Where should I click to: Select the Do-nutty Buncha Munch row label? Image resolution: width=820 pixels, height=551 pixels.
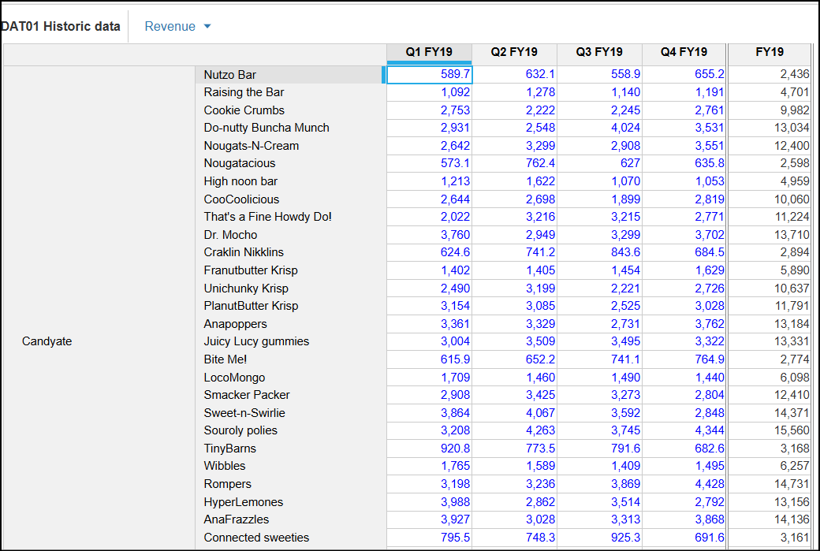pos(291,128)
